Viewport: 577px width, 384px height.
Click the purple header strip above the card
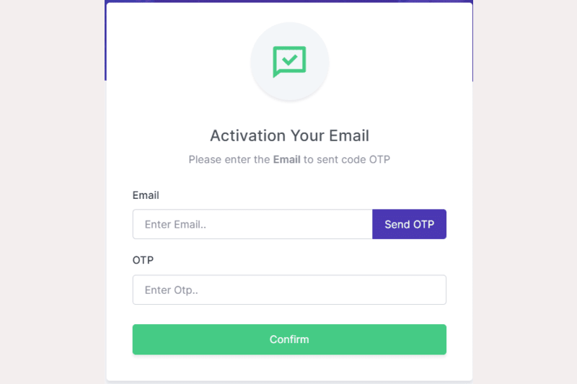[x=289, y=2]
